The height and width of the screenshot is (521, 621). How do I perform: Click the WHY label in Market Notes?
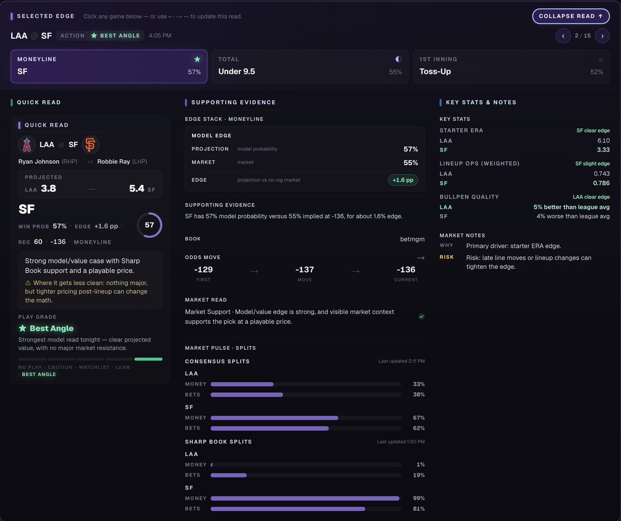[447, 246]
